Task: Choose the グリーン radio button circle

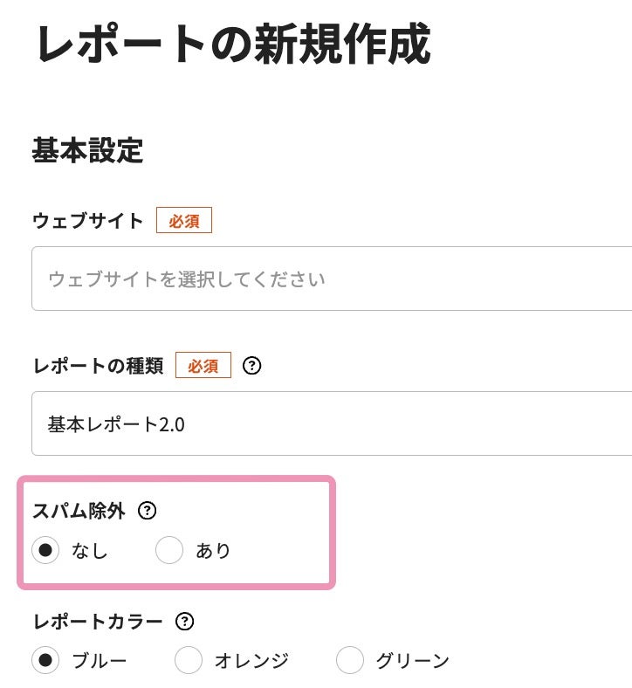Action: click(x=350, y=660)
